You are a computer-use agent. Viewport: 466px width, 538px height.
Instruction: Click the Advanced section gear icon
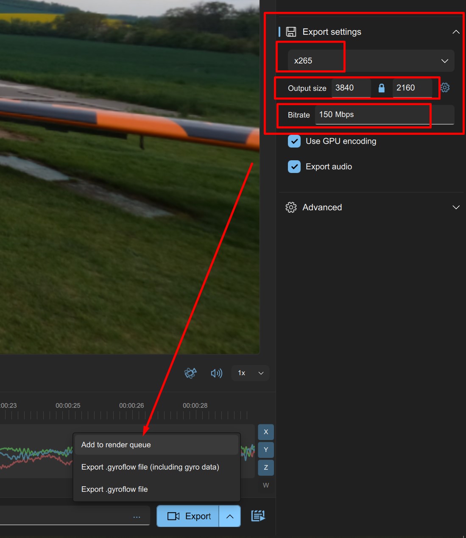pyautogui.click(x=291, y=207)
